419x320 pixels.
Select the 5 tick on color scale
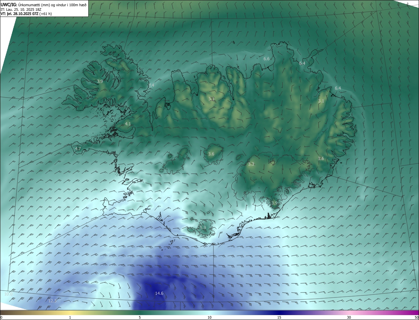click(140, 317)
